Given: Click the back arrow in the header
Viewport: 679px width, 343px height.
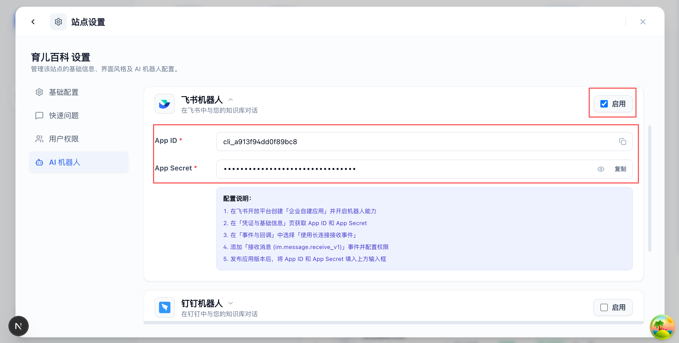Looking at the screenshot, I should tap(33, 22).
